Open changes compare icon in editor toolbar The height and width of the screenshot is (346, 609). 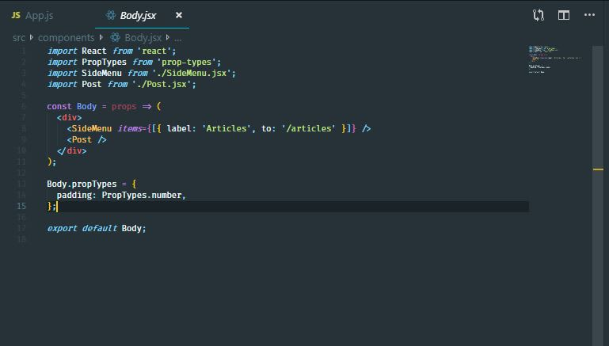coord(539,15)
